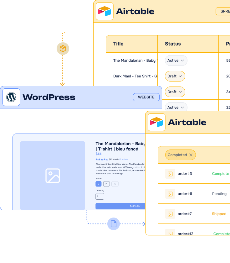Click the Airtable logo in top panel
This screenshot has height=263, width=230.
(x=105, y=11)
